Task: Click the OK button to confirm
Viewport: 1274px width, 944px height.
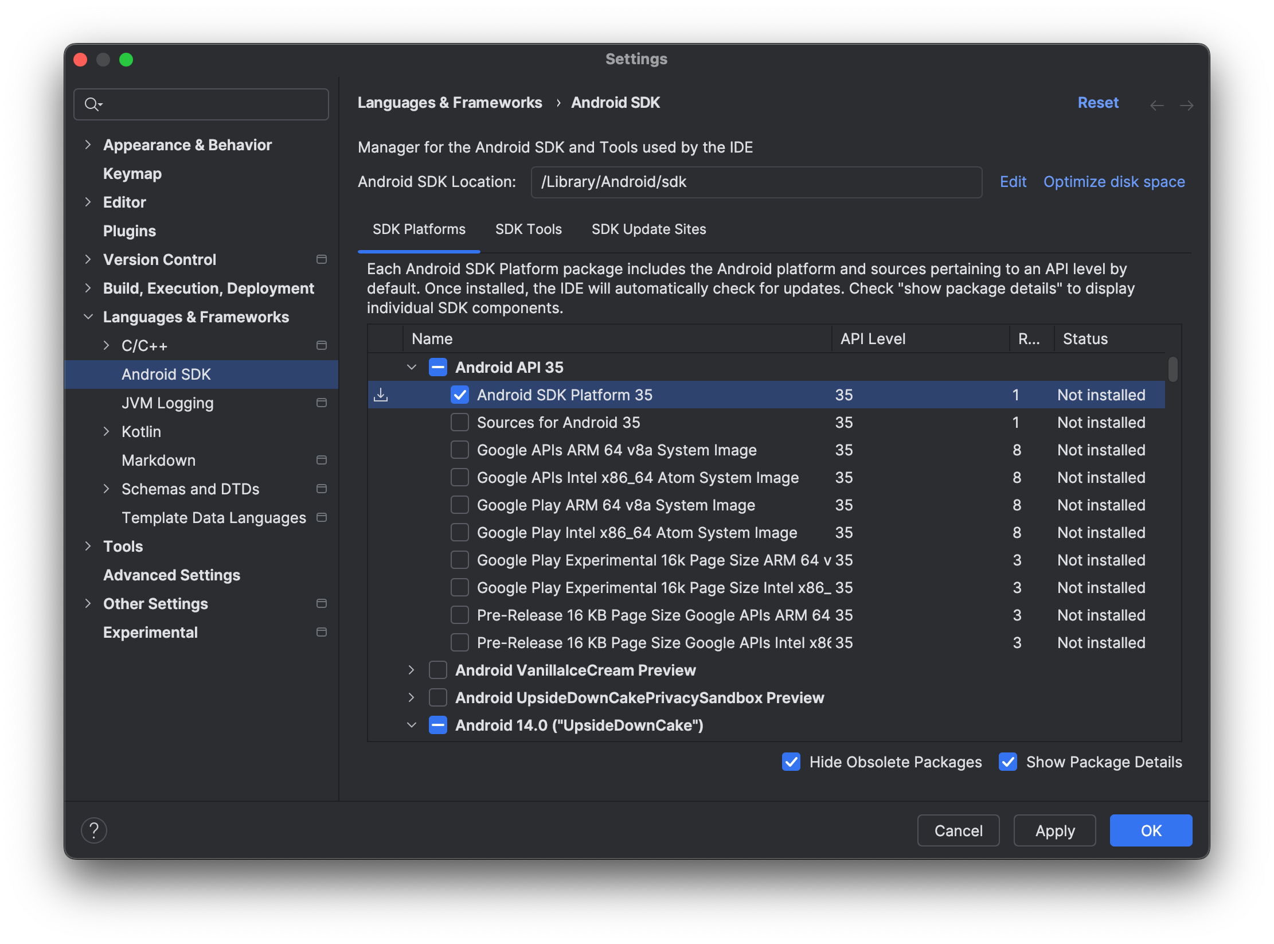Action: (1150, 829)
